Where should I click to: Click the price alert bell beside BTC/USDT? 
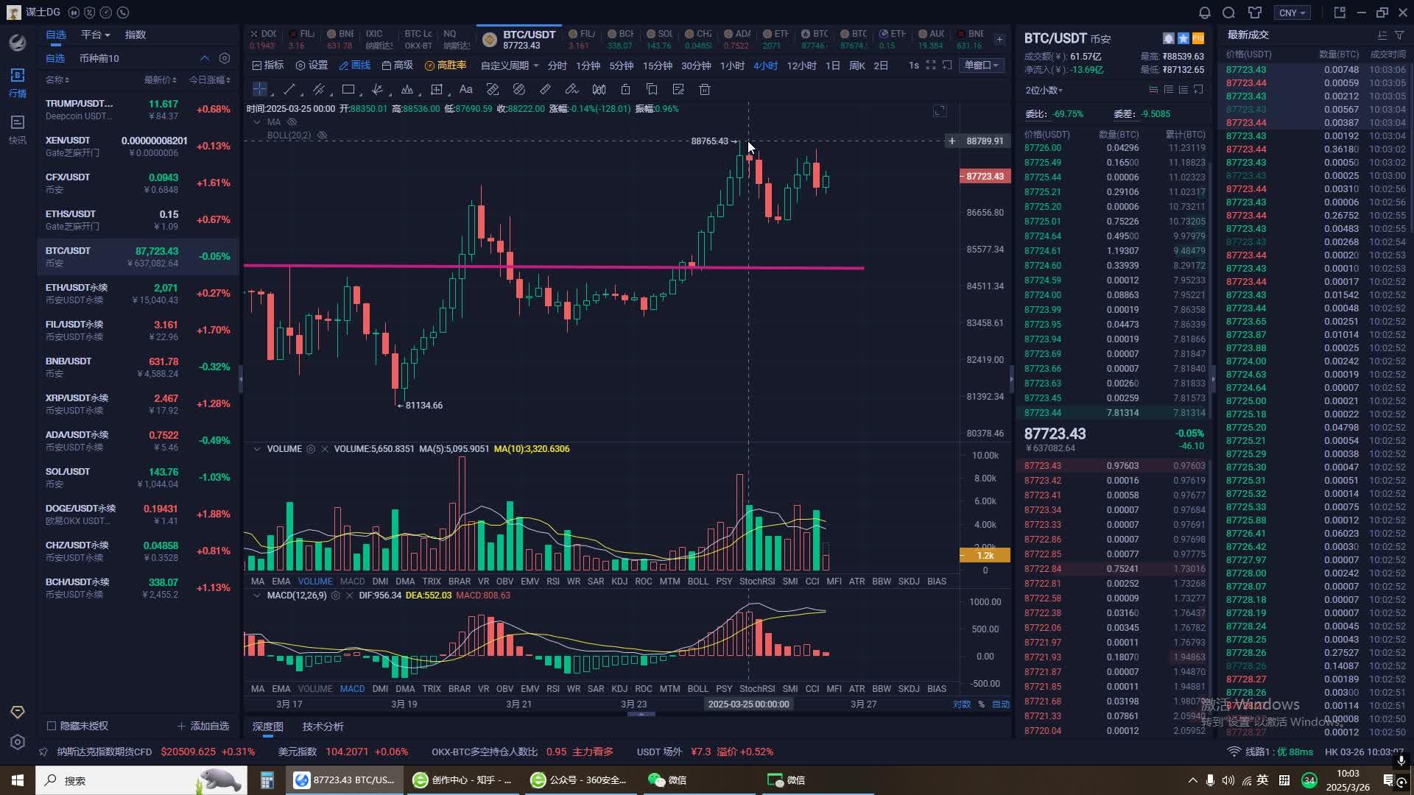click(1169, 38)
